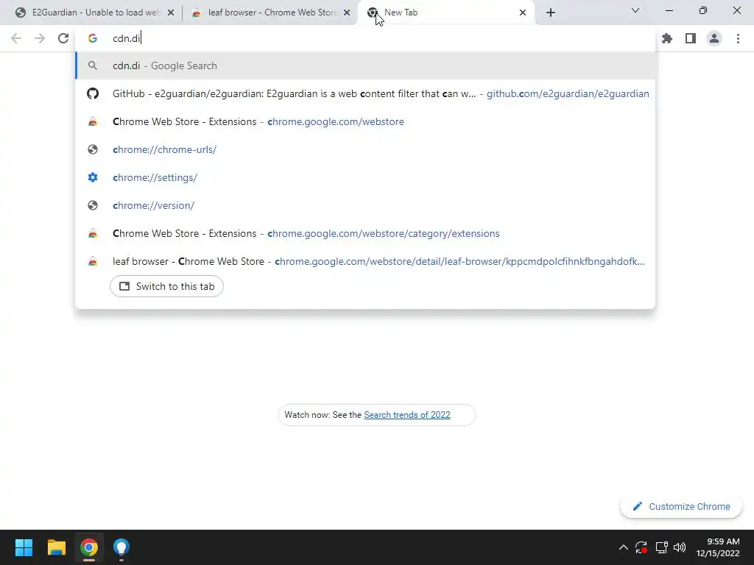754x565 pixels.
Task: Open File Explorer from the taskbar
Action: click(x=56, y=547)
